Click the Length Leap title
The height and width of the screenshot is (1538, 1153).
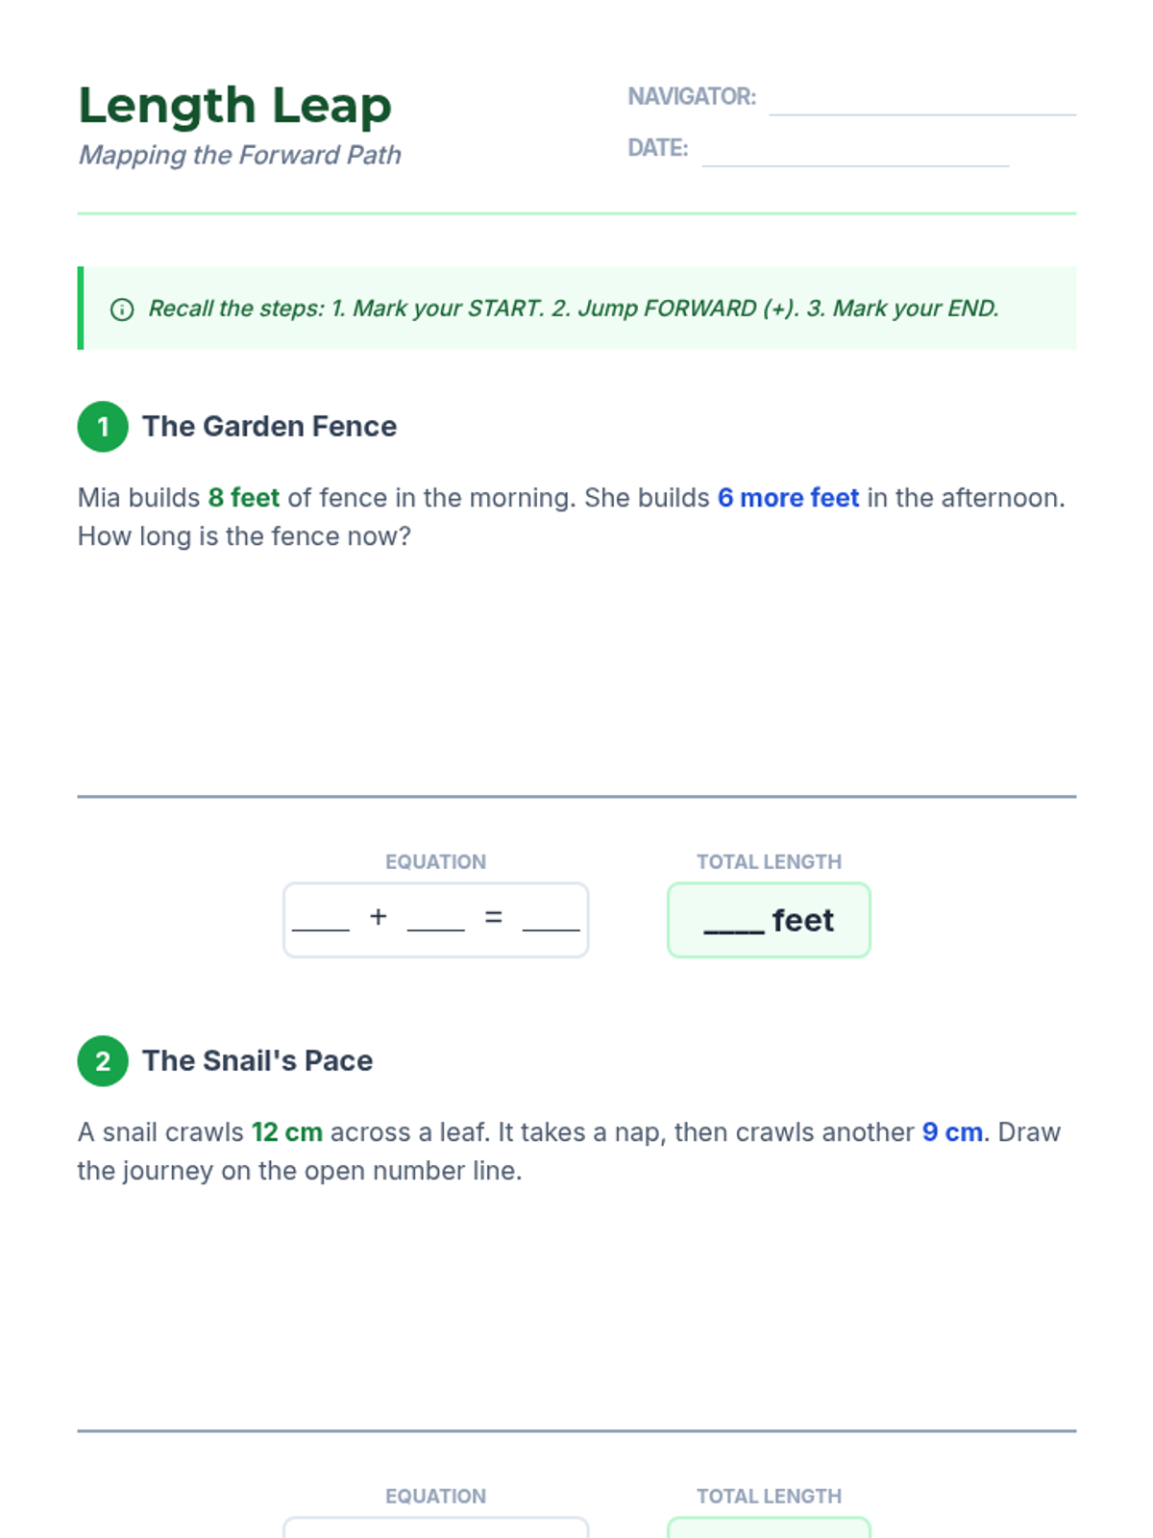[x=235, y=106]
